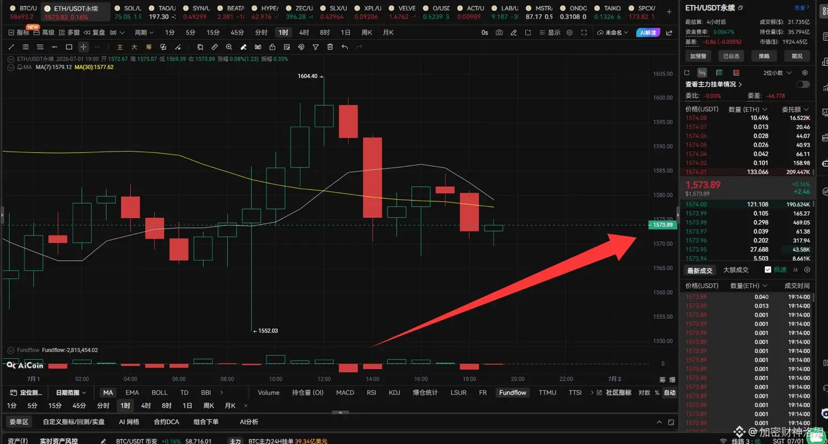Take a chart screenshot with camera icon
This screenshot has width=828, height=444.
tap(499, 33)
